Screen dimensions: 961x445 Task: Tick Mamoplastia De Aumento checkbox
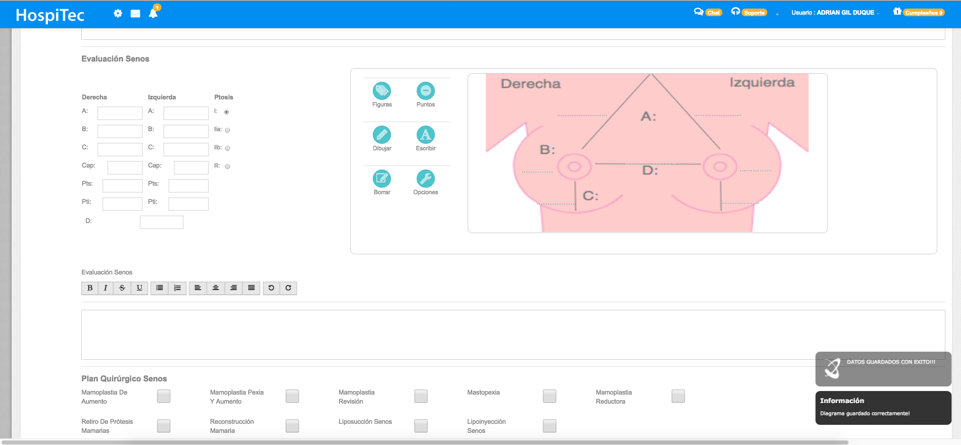[163, 396]
